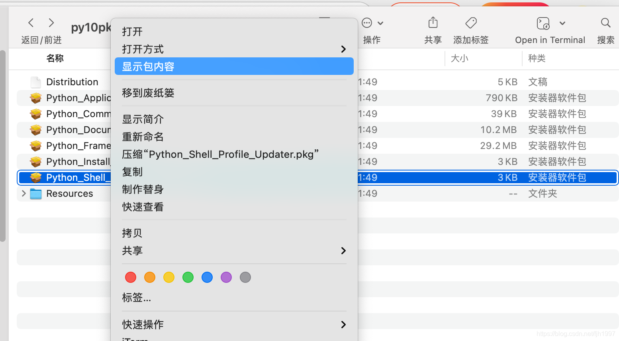This screenshot has width=619, height=341.
Task: Expand the Resources folder disclosure triangle
Action: pyautogui.click(x=23, y=193)
